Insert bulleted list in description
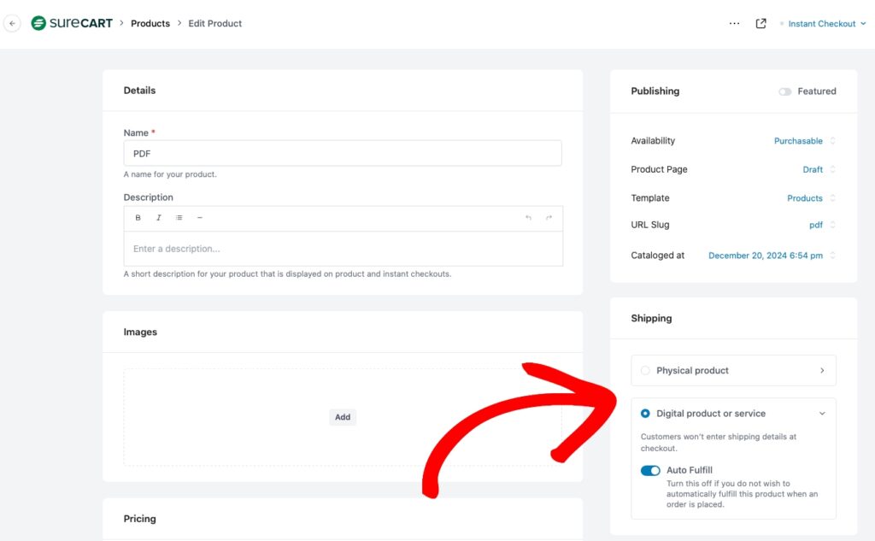 179,218
